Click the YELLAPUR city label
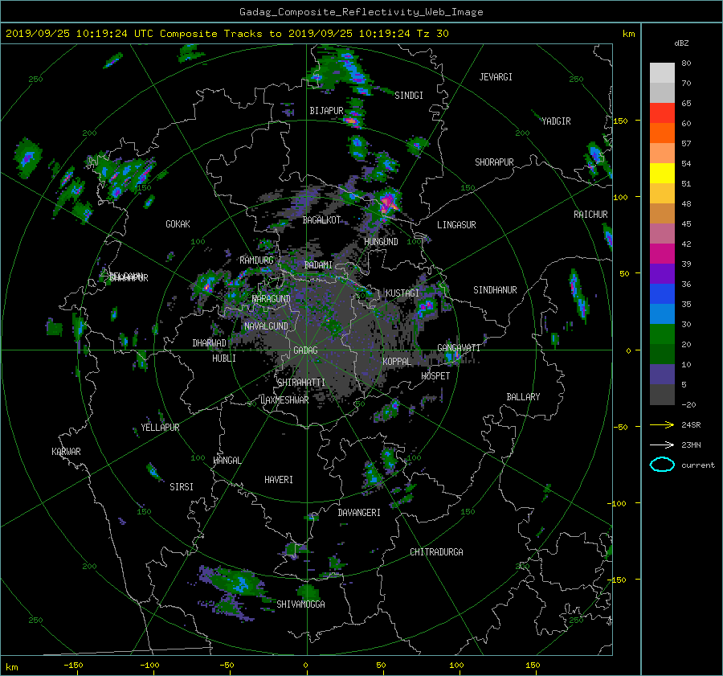Viewport: 723px width, 676px height. coord(160,428)
